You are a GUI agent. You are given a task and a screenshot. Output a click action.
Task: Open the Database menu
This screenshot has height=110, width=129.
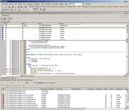(x=37, y=4)
